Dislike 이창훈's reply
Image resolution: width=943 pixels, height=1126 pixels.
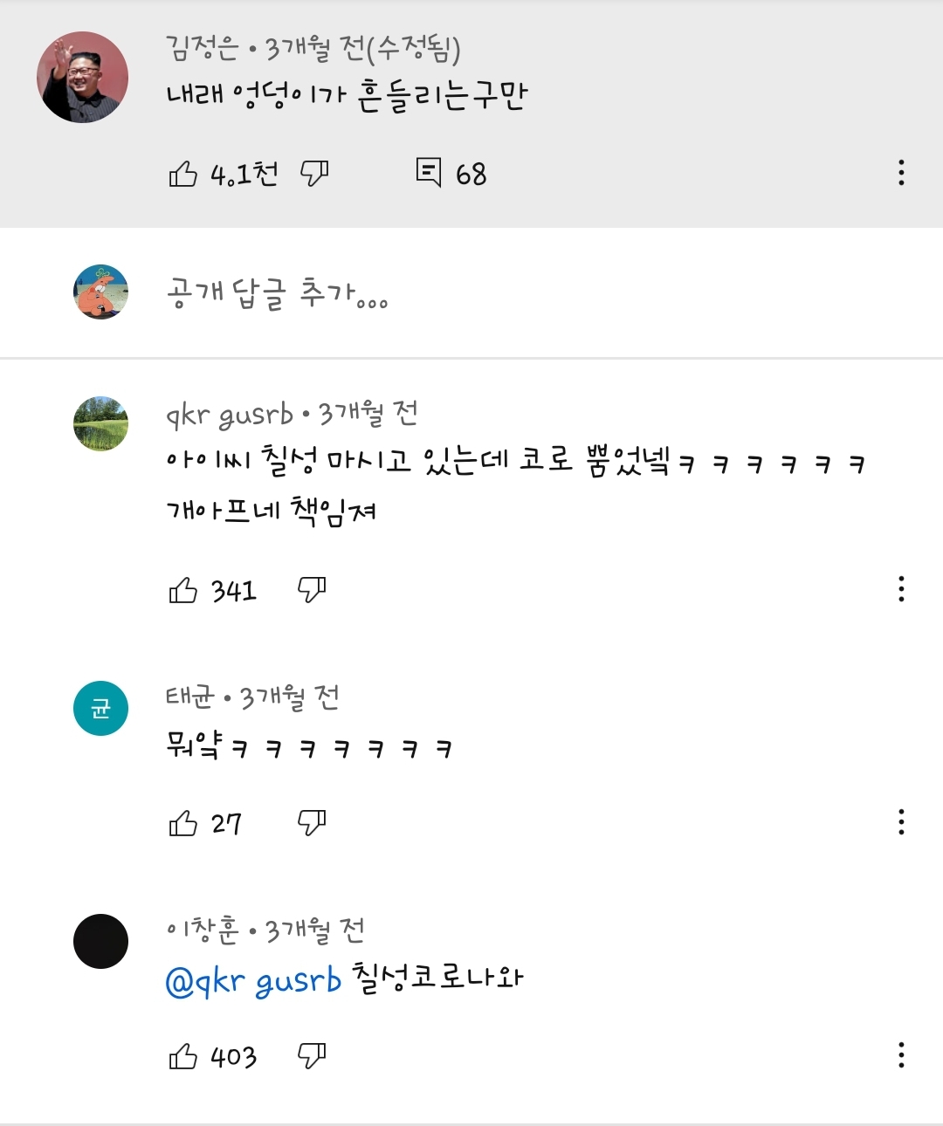coord(312,1055)
